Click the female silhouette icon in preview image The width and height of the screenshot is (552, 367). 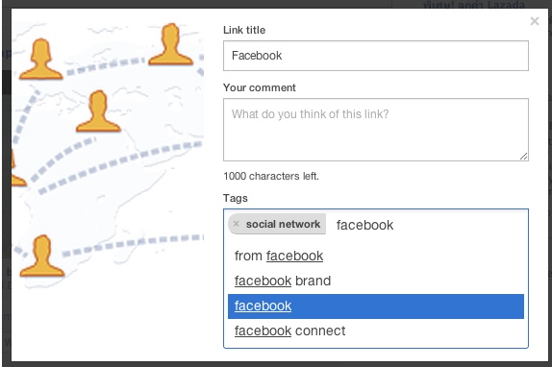[40, 59]
